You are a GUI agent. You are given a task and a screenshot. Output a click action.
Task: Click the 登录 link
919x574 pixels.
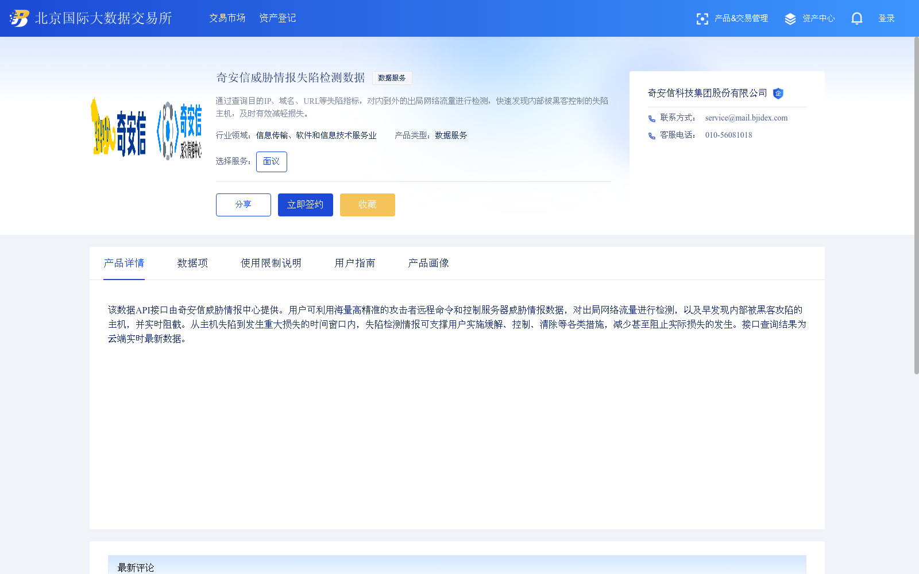coord(887,18)
